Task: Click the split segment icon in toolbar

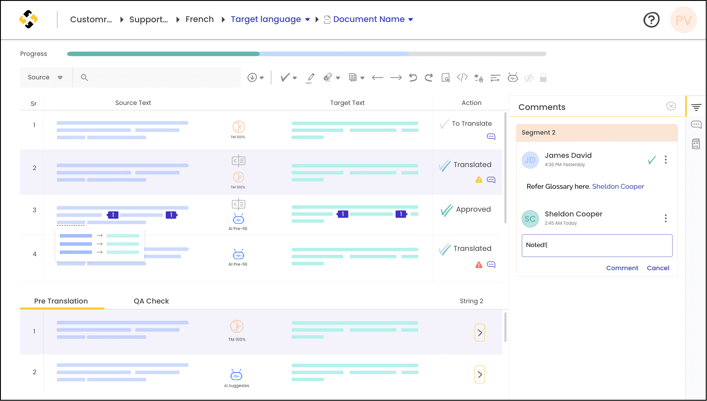Action: [x=495, y=78]
